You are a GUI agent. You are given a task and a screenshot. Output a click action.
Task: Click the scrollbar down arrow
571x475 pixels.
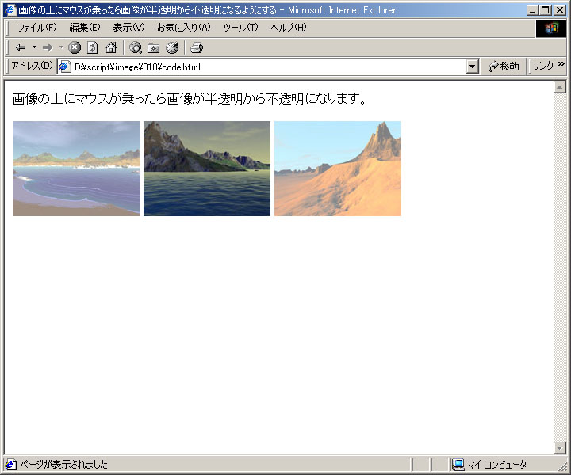click(559, 448)
